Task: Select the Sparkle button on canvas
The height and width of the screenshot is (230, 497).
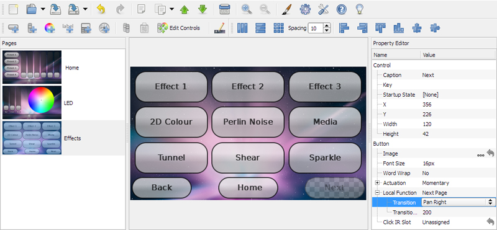Action: tap(325, 157)
